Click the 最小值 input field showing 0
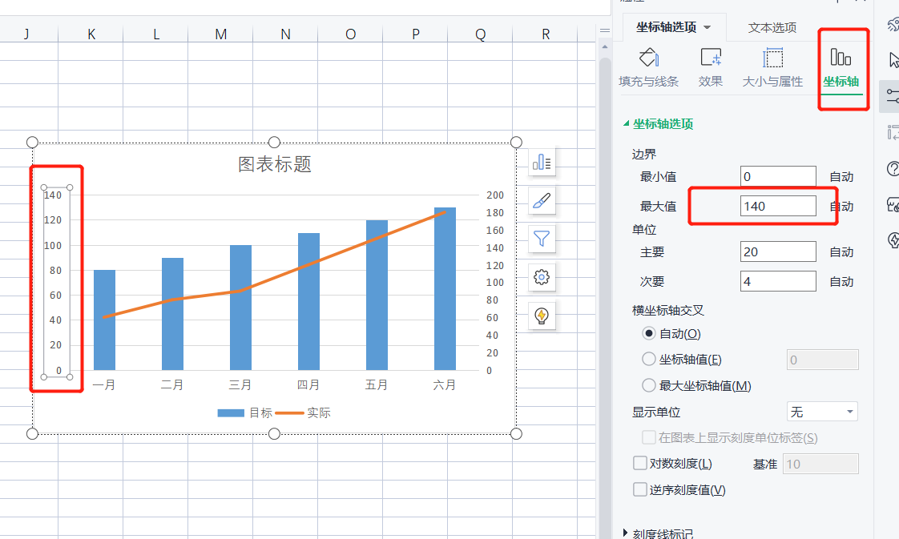The image size is (899, 539). (x=778, y=176)
